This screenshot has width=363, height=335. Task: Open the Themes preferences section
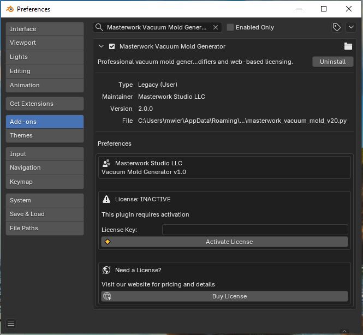point(45,135)
